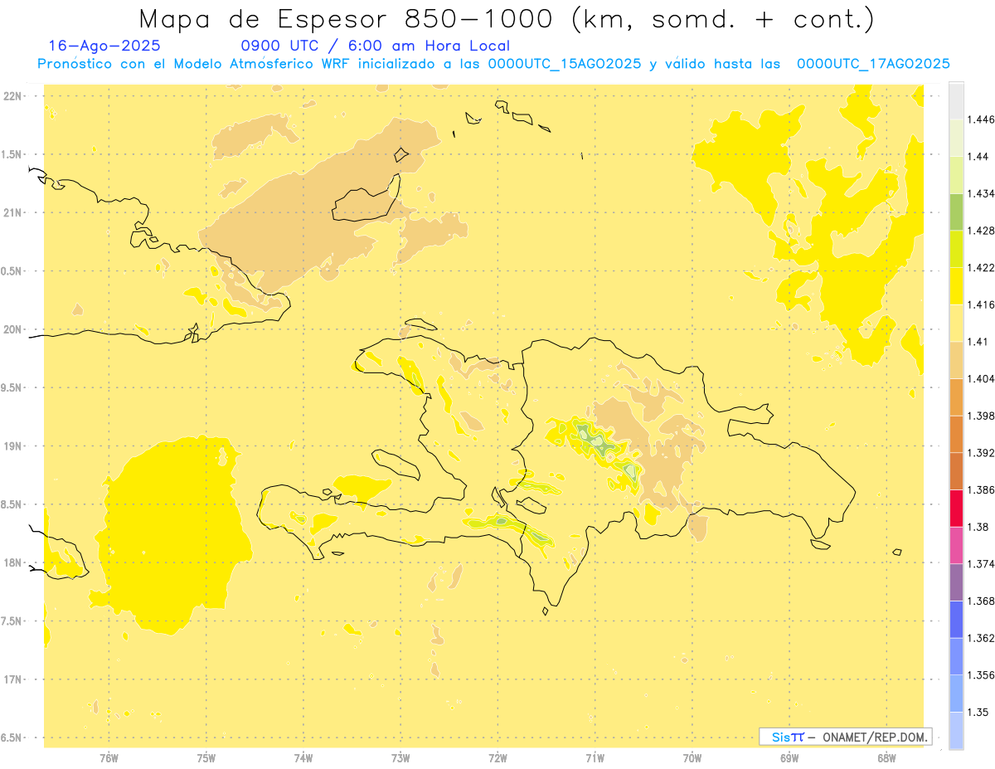995x769 pixels.
Task: Pick the bright yellow swatch between 1.416 and 1.422
Action: (956, 285)
